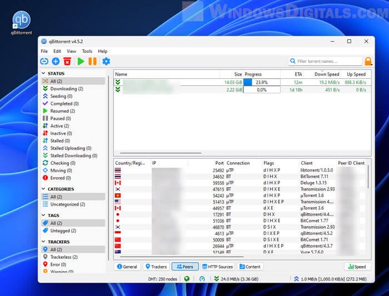This screenshot has width=389, height=296.
Task: Click the orange Pause toolbar icon
Action: click(93, 61)
